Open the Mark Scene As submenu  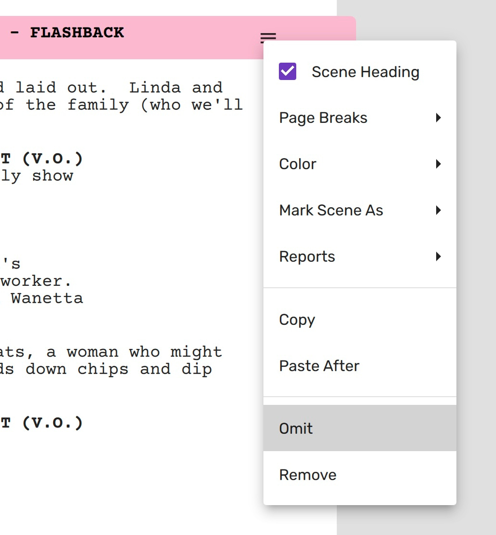tap(331, 211)
